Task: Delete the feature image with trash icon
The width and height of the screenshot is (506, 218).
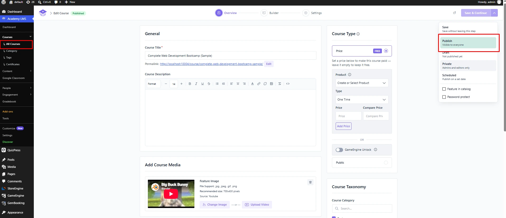Action: tap(311, 182)
